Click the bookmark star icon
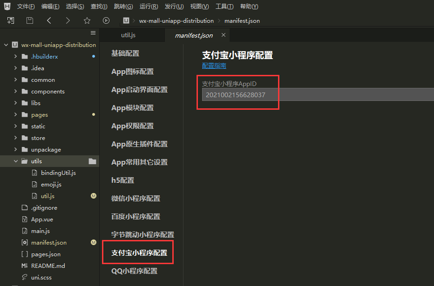 coord(87,20)
